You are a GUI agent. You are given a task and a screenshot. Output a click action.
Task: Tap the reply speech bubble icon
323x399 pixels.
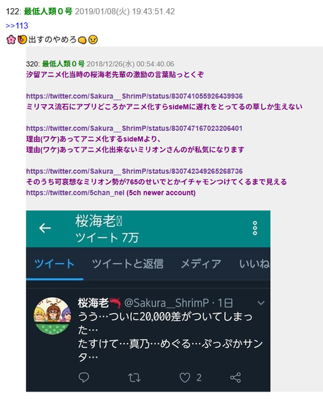point(83,377)
